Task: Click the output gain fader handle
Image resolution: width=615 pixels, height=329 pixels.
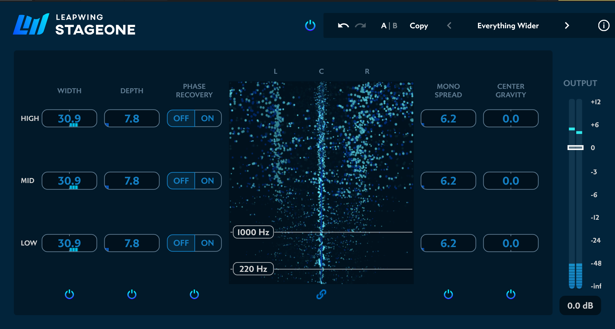Action: coord(575,148)
